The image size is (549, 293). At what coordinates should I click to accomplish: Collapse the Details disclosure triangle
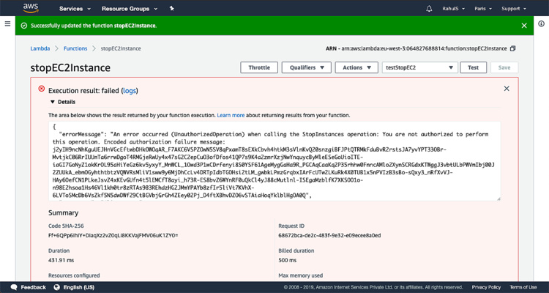52,102
